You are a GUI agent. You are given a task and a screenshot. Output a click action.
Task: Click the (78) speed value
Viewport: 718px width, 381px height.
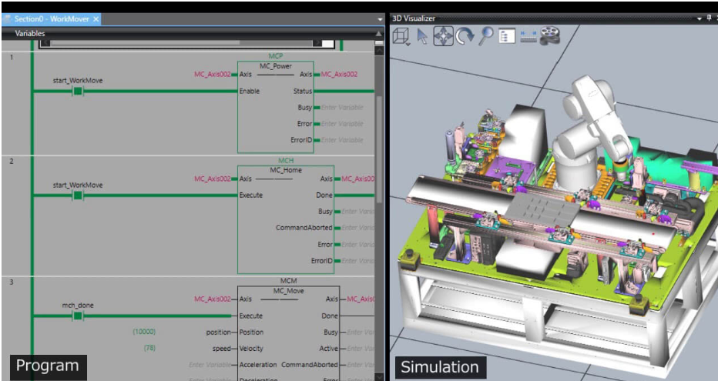[149, 348]
